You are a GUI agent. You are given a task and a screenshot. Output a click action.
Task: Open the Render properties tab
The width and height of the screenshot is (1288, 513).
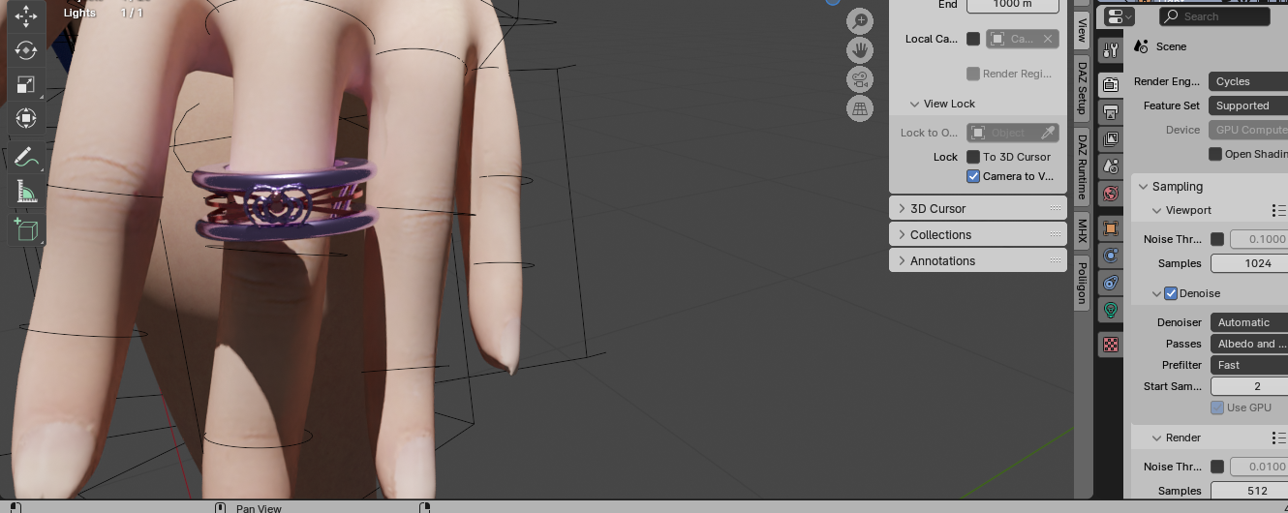pyautogui.click(x=1111, y=85)
